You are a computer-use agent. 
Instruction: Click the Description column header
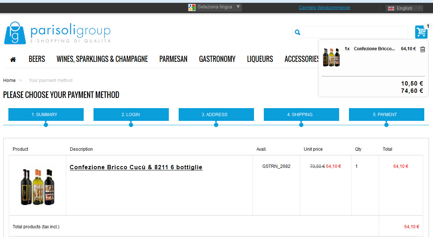(81, 149)
